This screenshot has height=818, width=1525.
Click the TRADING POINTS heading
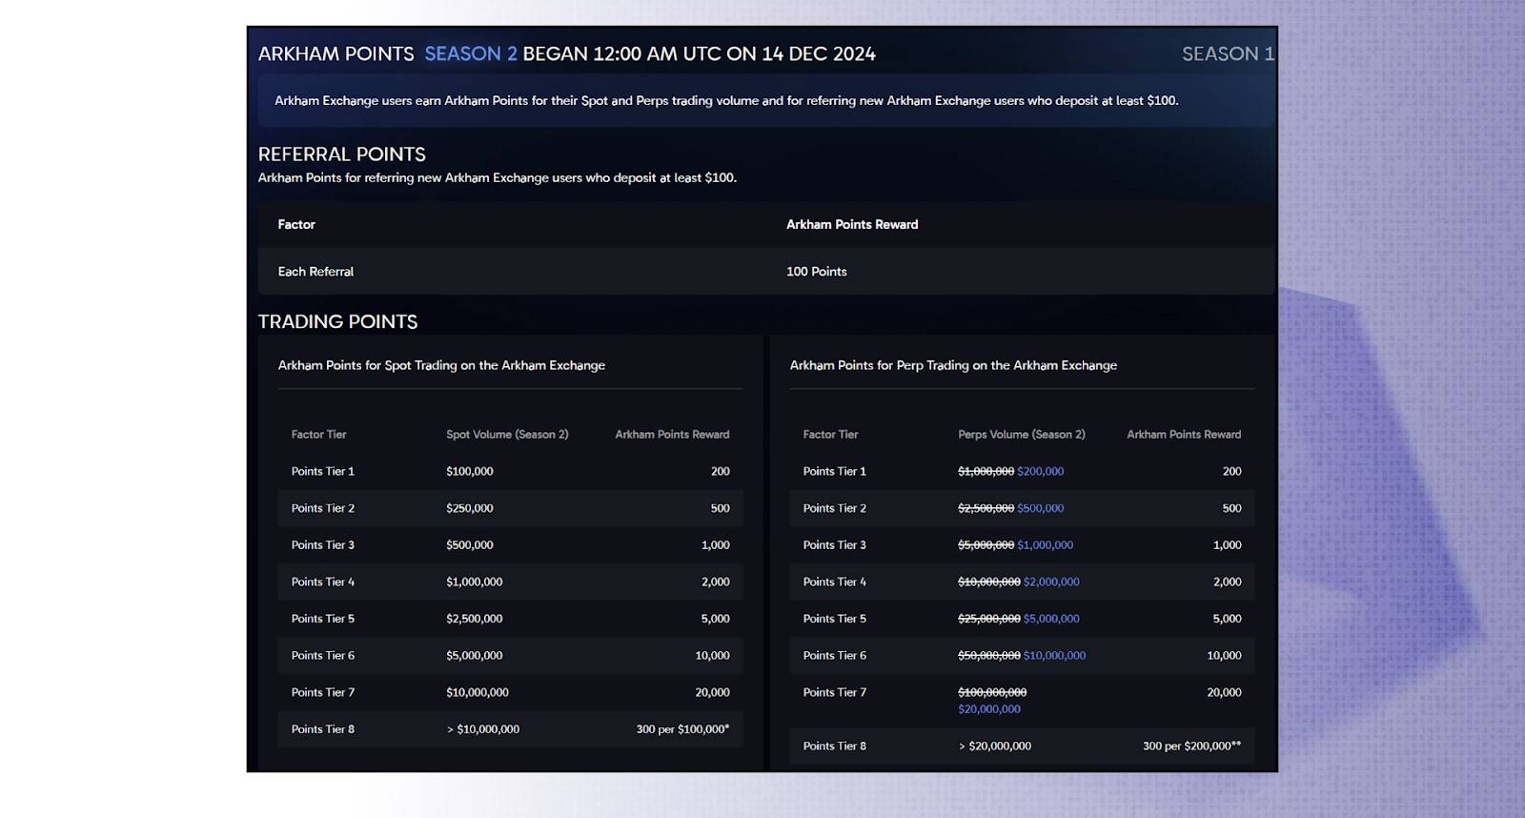point(337,322)
